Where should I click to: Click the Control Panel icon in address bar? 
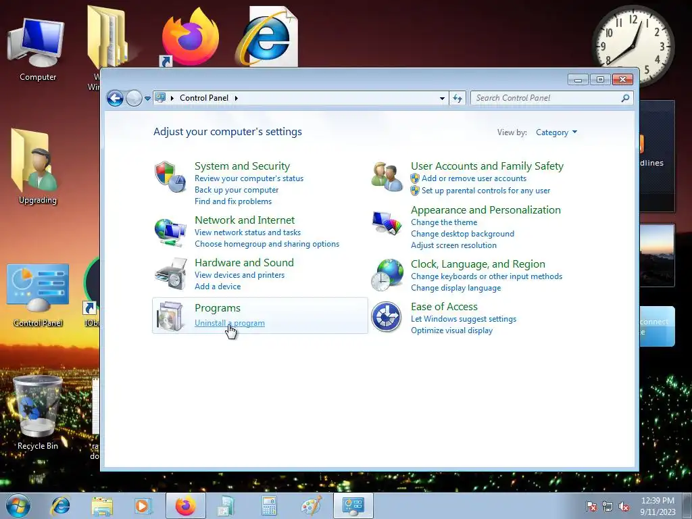click(160, 97)
